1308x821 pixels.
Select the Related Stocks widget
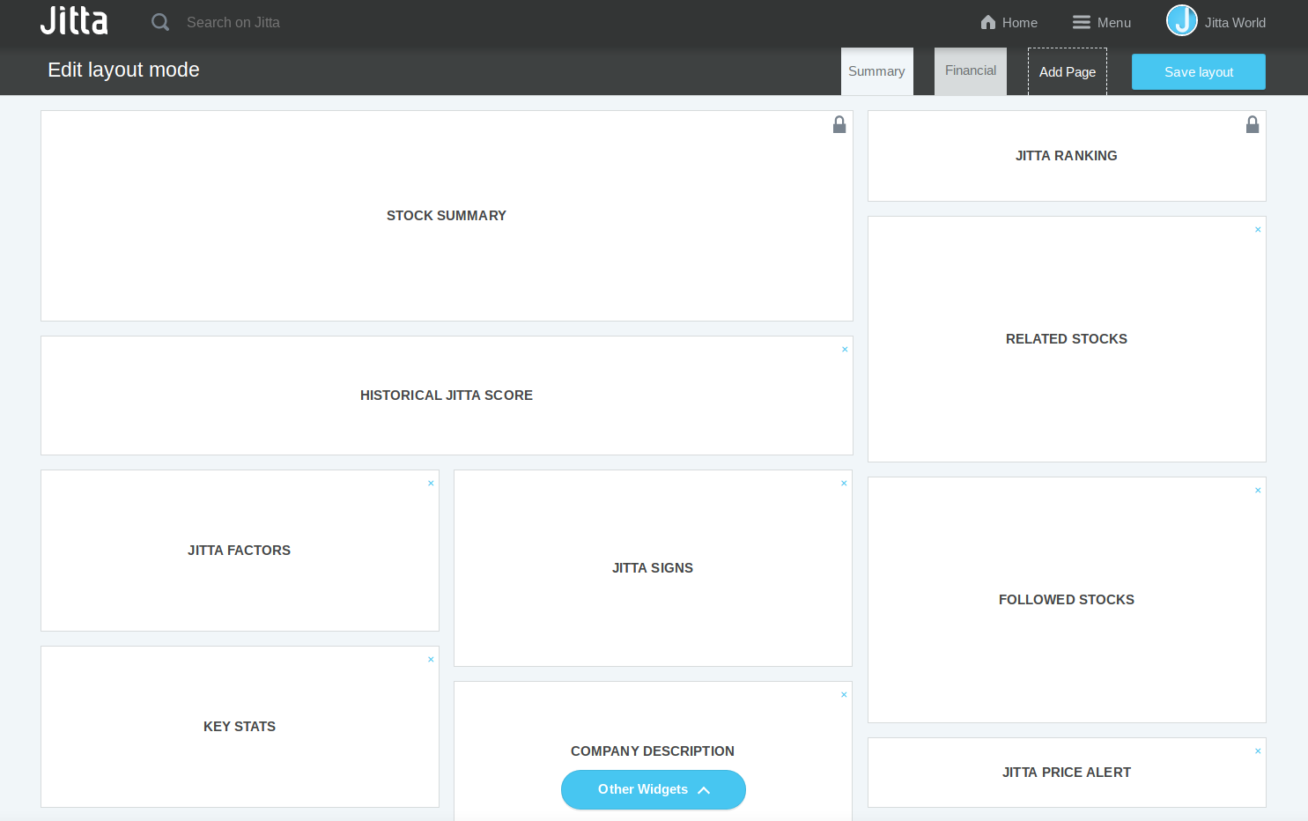[x=1067, y=339]
